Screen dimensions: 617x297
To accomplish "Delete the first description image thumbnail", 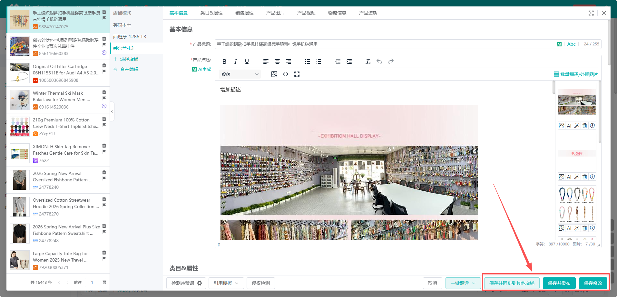I will tap(585, 126).
